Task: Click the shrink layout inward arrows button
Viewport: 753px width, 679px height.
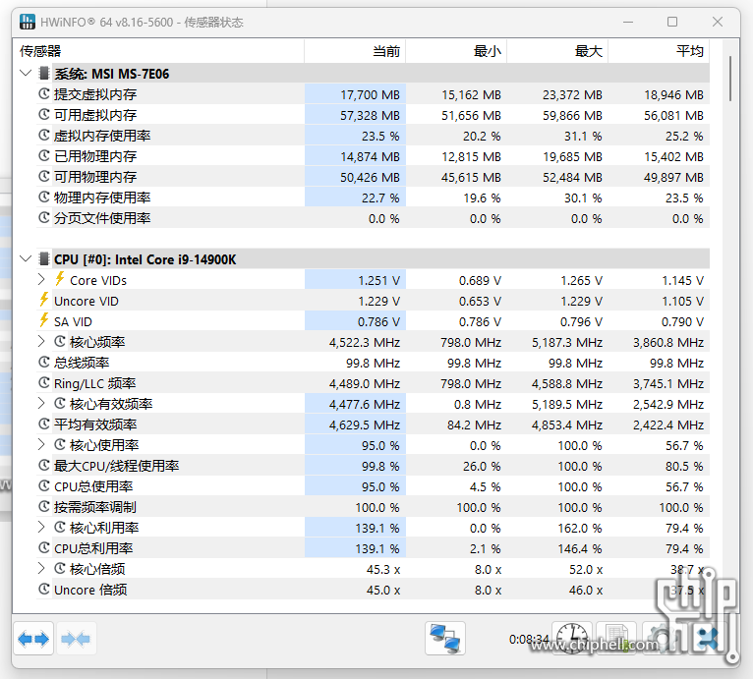Action: [x=77, y=638]
